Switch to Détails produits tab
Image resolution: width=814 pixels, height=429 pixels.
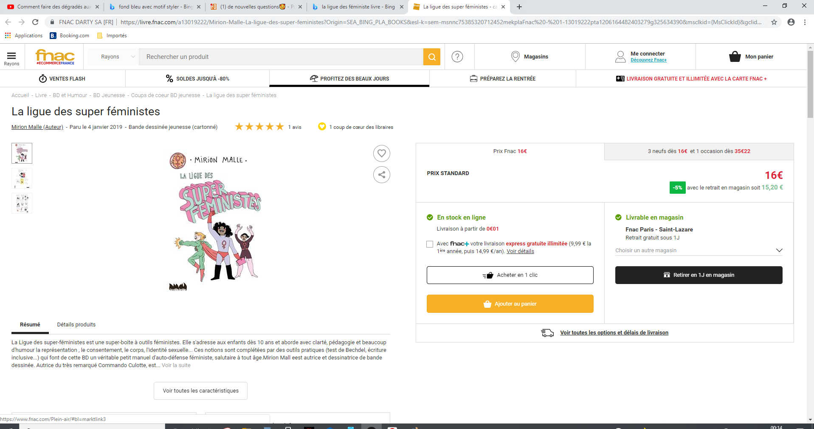click(x=76, y=325)
